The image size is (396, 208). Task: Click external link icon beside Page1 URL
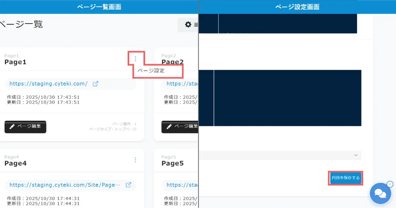96,84
